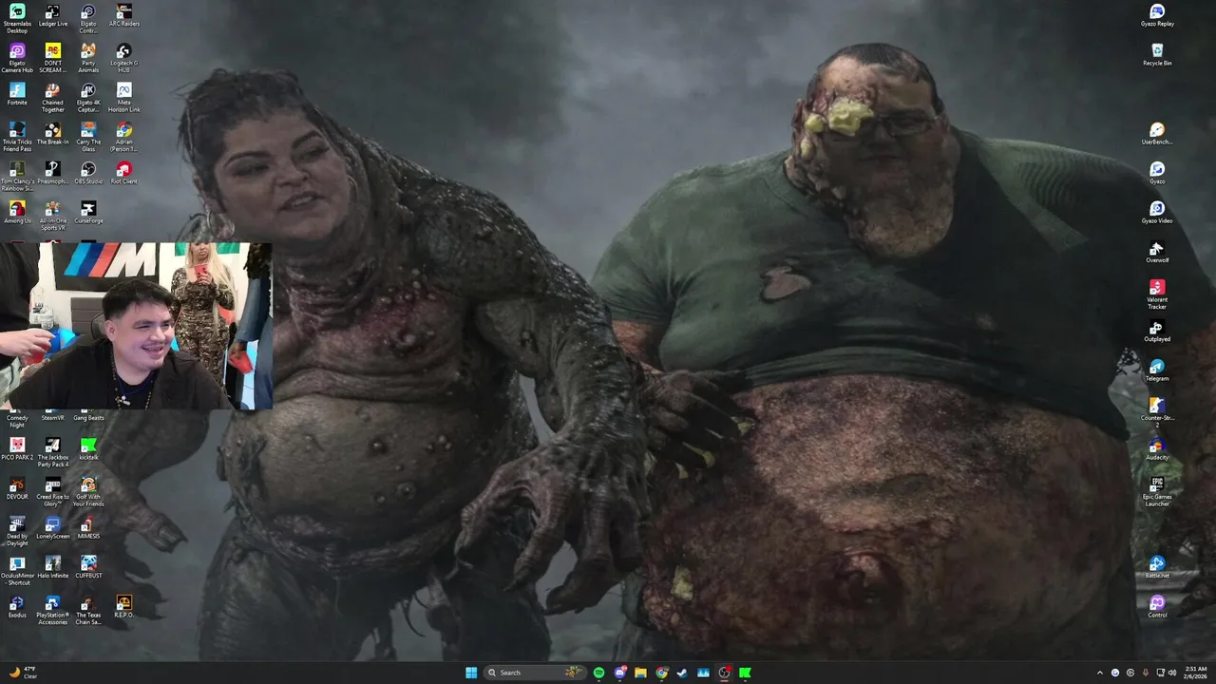Open Meta Horizon Link shortcut
The width and height of the screenshot is (1216, 684).
click(123, 98)
